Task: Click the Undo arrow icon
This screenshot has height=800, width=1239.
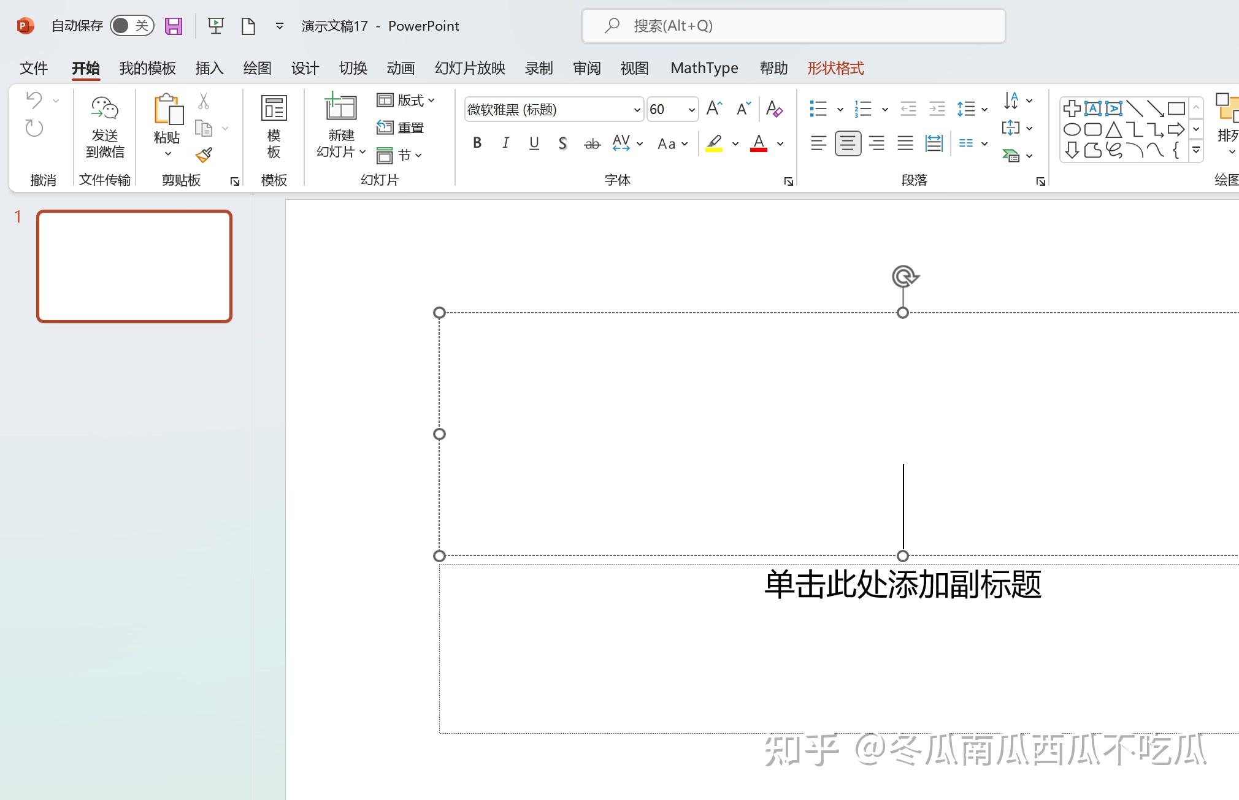Action: tap(34, 100)
